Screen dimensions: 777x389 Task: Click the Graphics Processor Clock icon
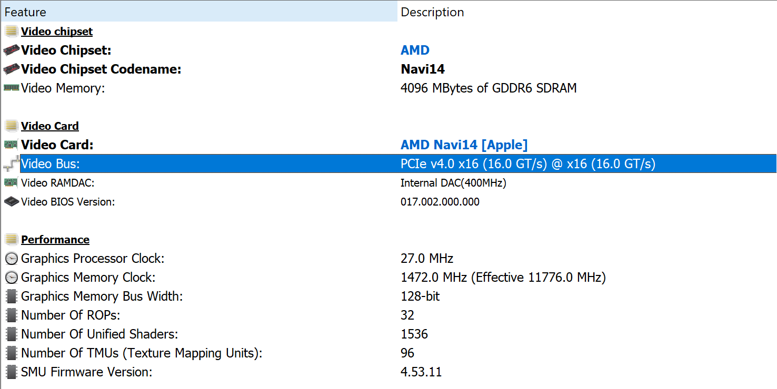coord(12,259)
